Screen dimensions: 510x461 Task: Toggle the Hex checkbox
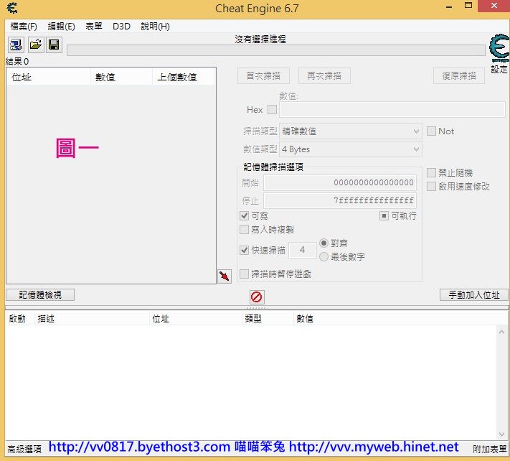coord(272,109)
